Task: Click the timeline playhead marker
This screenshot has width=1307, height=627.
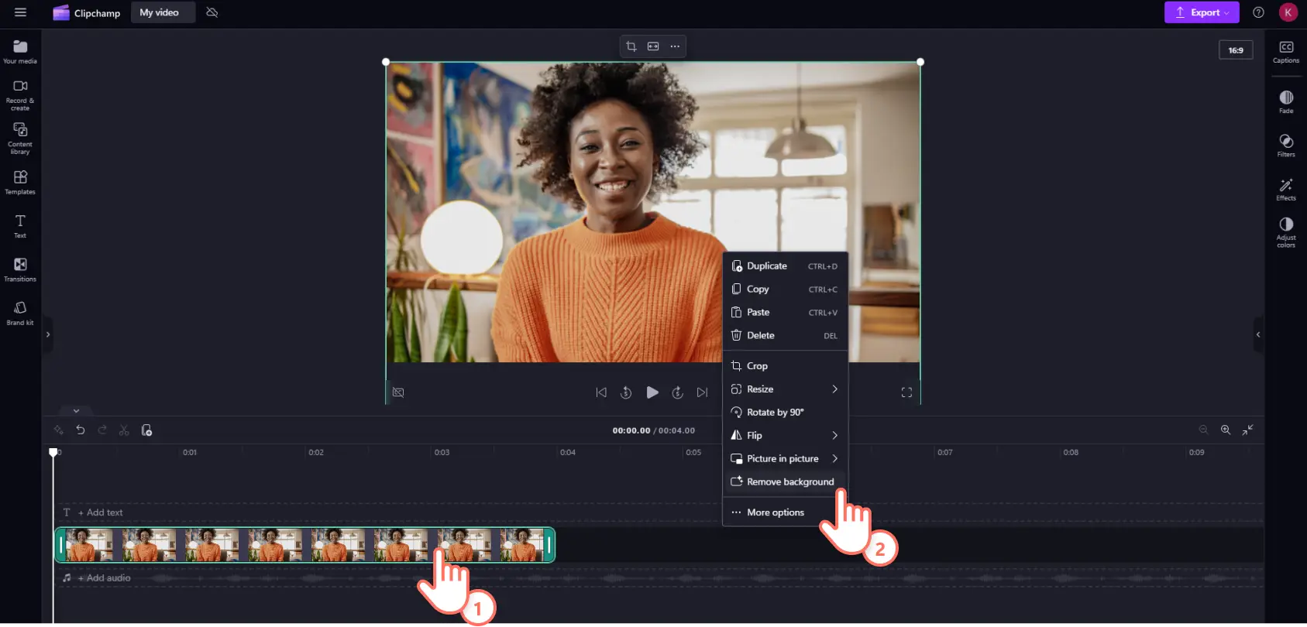Action: (x=53, y=452)
